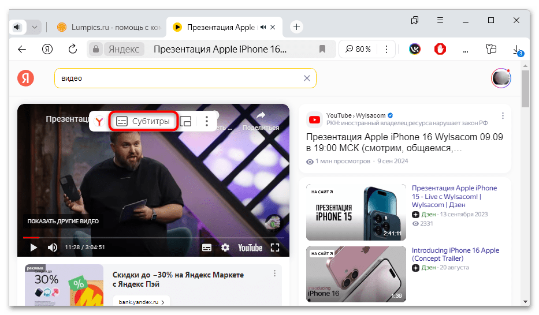The height and width of the screenshot is (315, 539).
Task: Close the Презентация Apple tab
Action: tap(273, 27)
